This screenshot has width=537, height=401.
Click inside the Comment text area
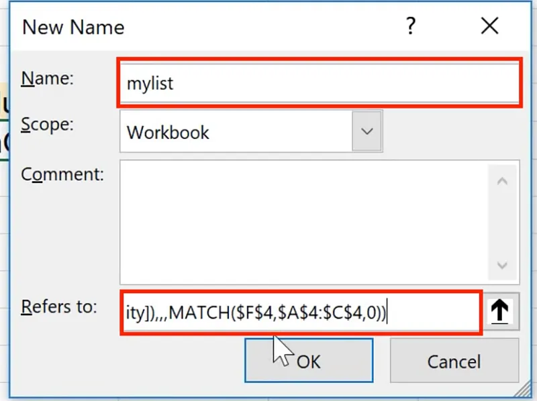click(302, 221)
